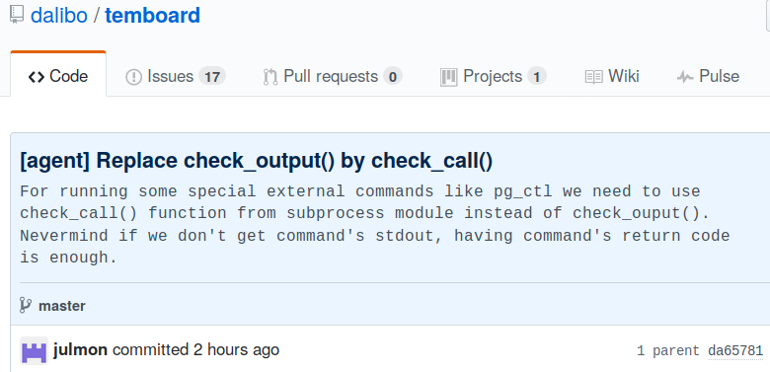The image size is (770, 372).
Task: Click the Pull requests branch icon
Action: (x=270, y=77)
